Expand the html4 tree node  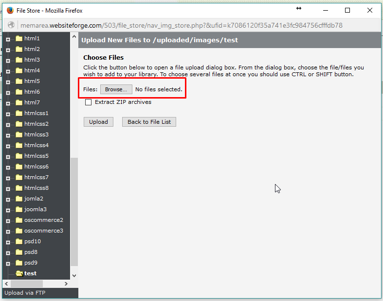(x=8, y=72)
